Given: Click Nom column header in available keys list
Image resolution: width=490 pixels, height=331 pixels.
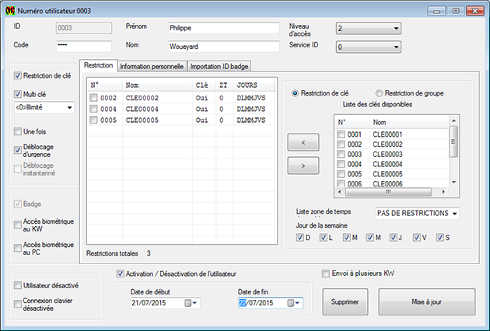Looking at the screenshot, I should coord(409,122).
